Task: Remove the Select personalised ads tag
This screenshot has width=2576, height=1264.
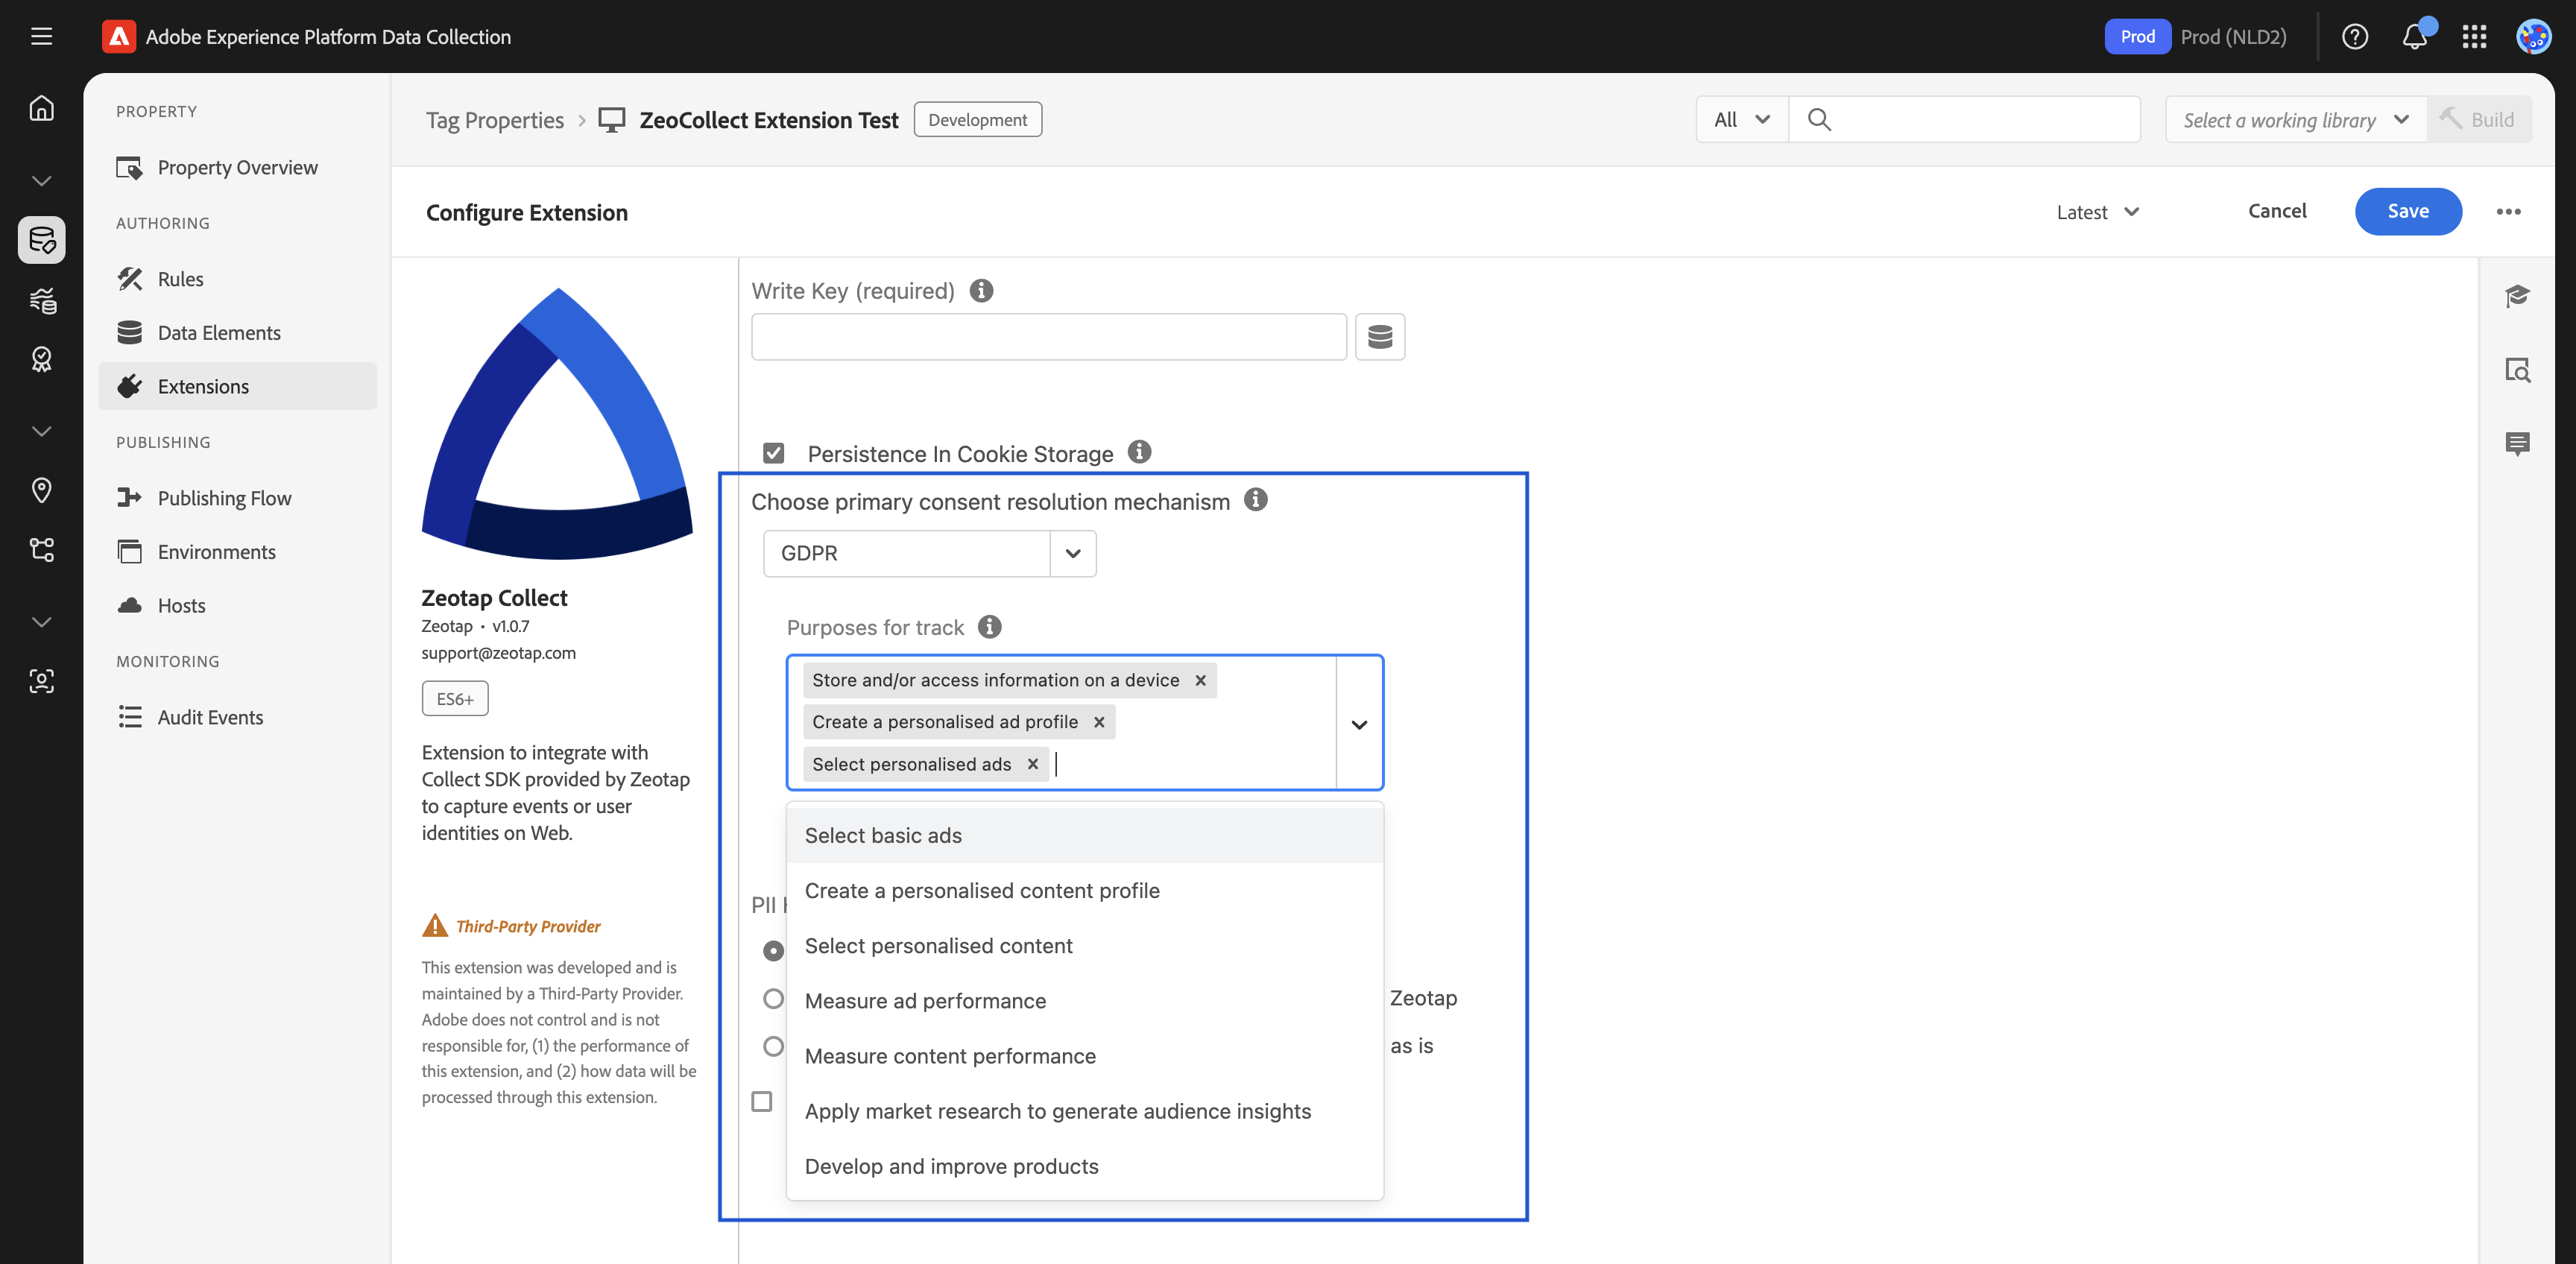Action: click(1032, 764)
